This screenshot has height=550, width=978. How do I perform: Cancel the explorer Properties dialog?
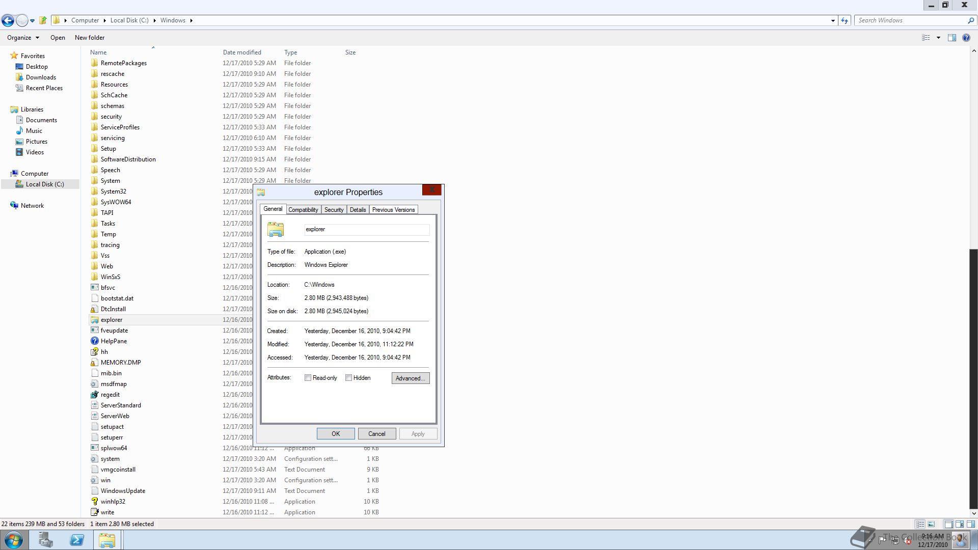377,434
